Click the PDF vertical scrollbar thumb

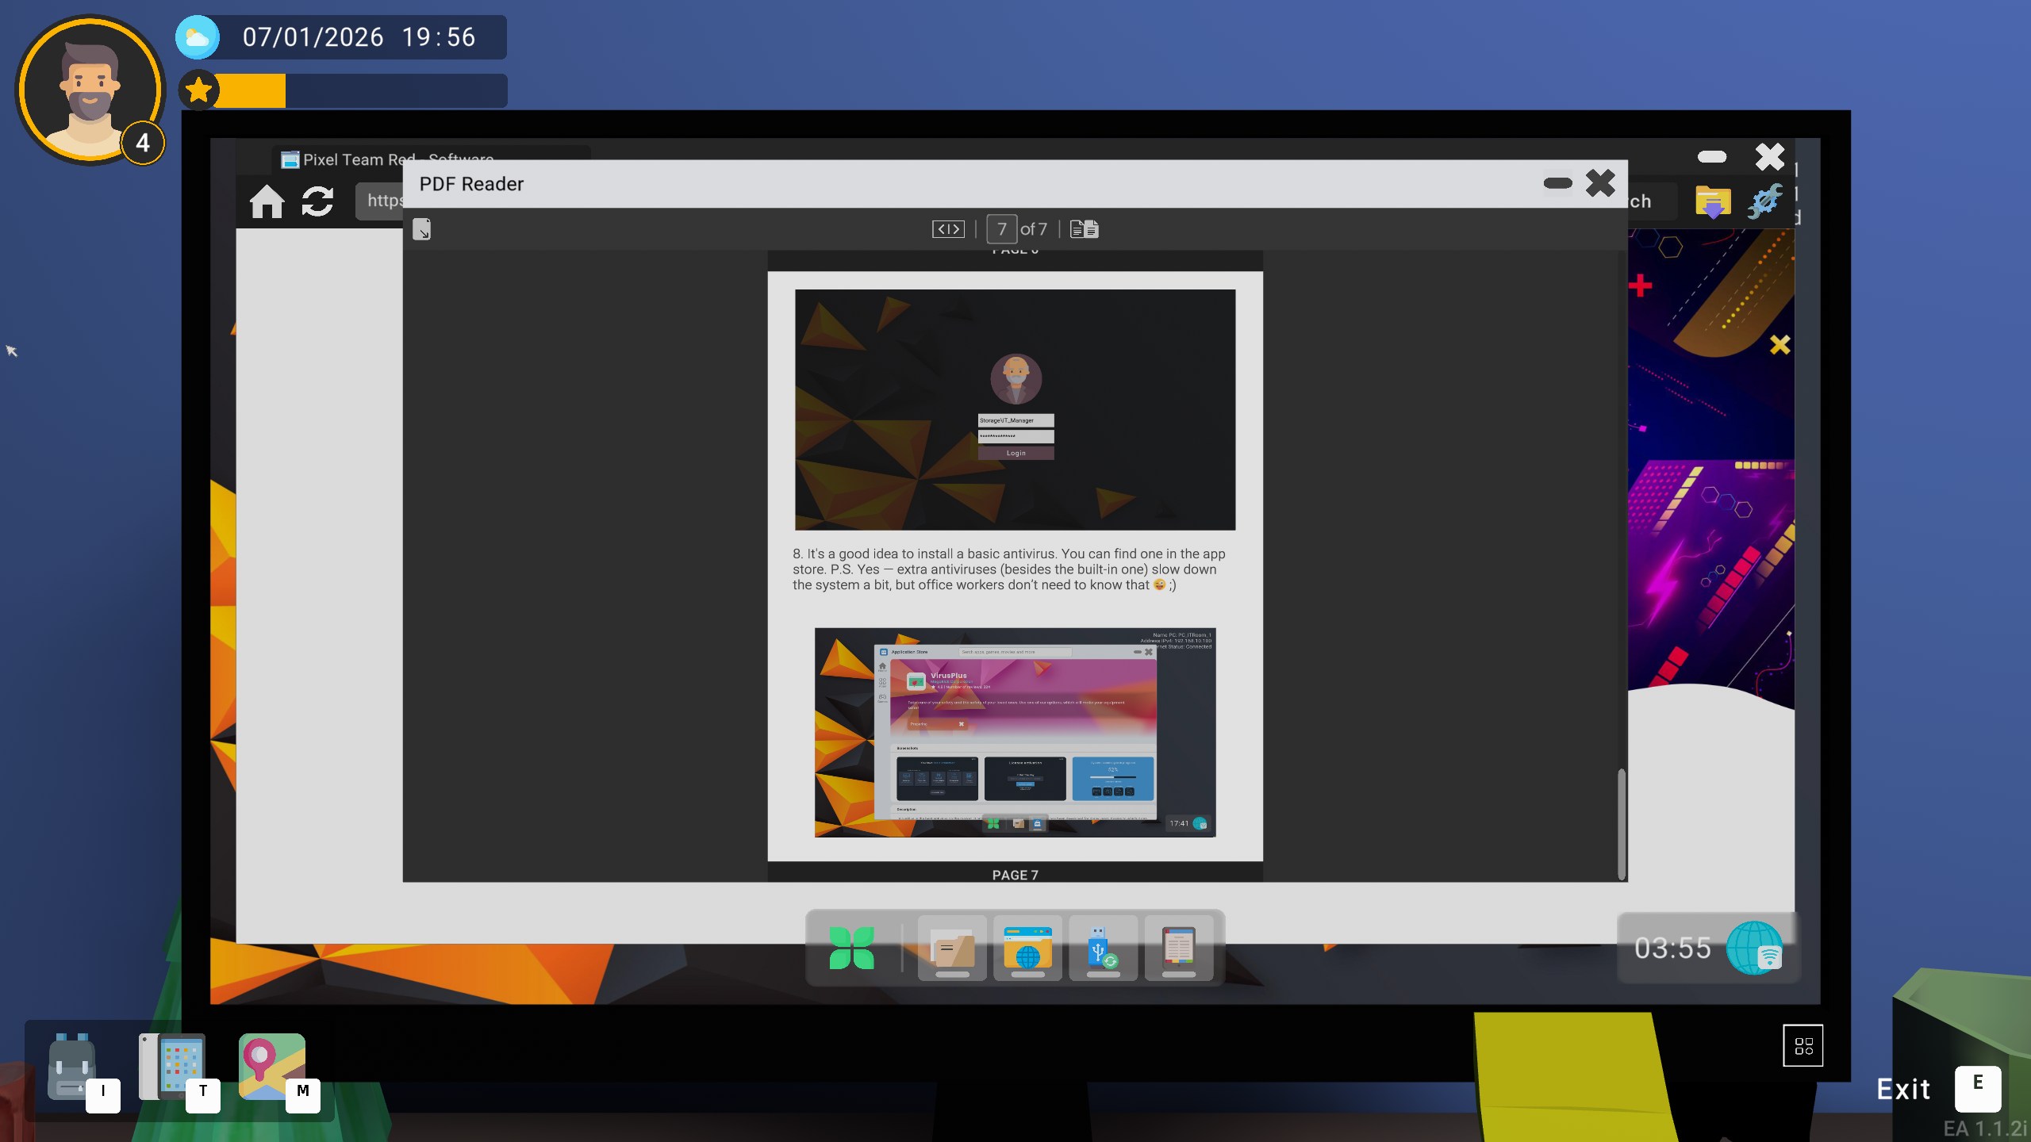pos(1621,823)
